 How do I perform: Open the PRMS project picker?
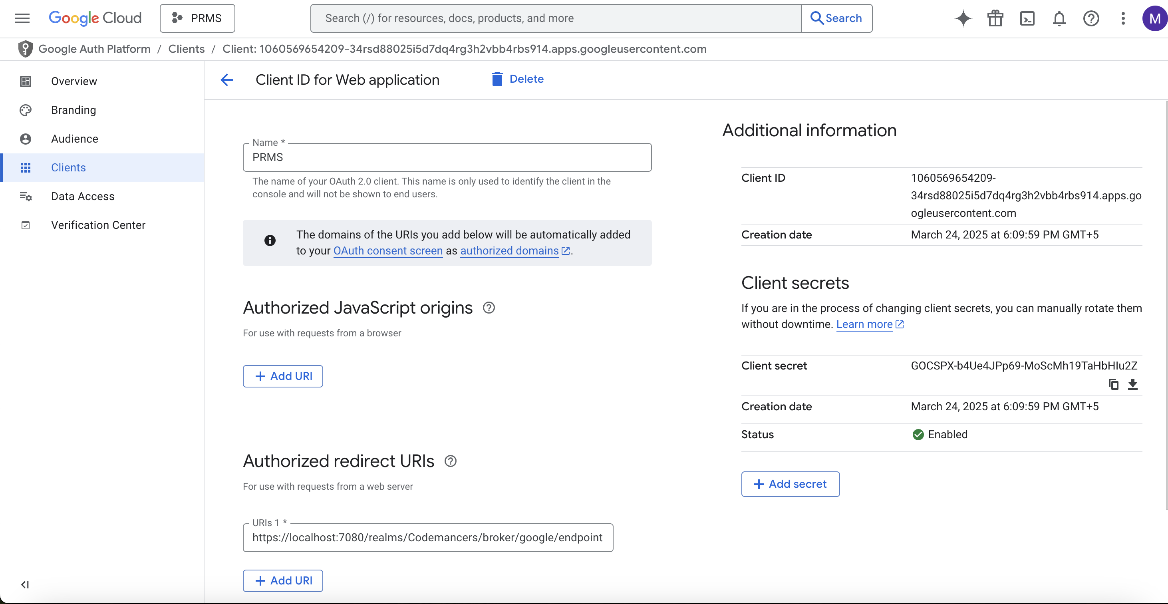[197, 18]
